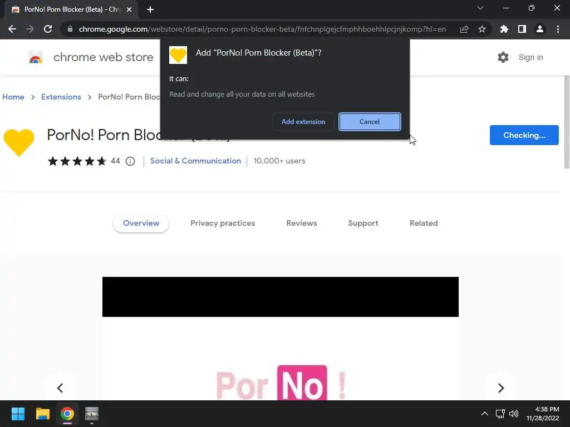The image size is (570, 427).
Task: Open File Explorer from the taskbar
Action: (42, 414)
